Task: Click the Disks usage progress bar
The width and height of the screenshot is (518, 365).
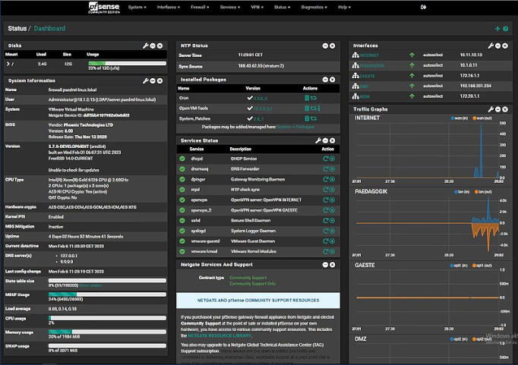Action: 127,63
